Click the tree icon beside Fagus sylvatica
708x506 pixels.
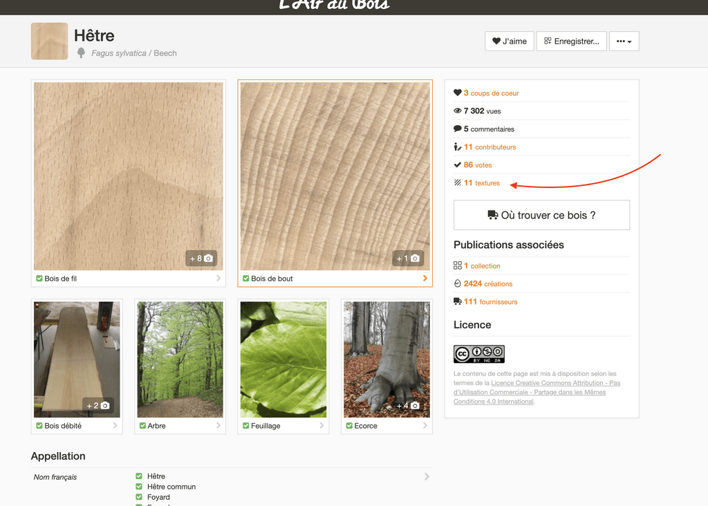[x=82, y=53]
